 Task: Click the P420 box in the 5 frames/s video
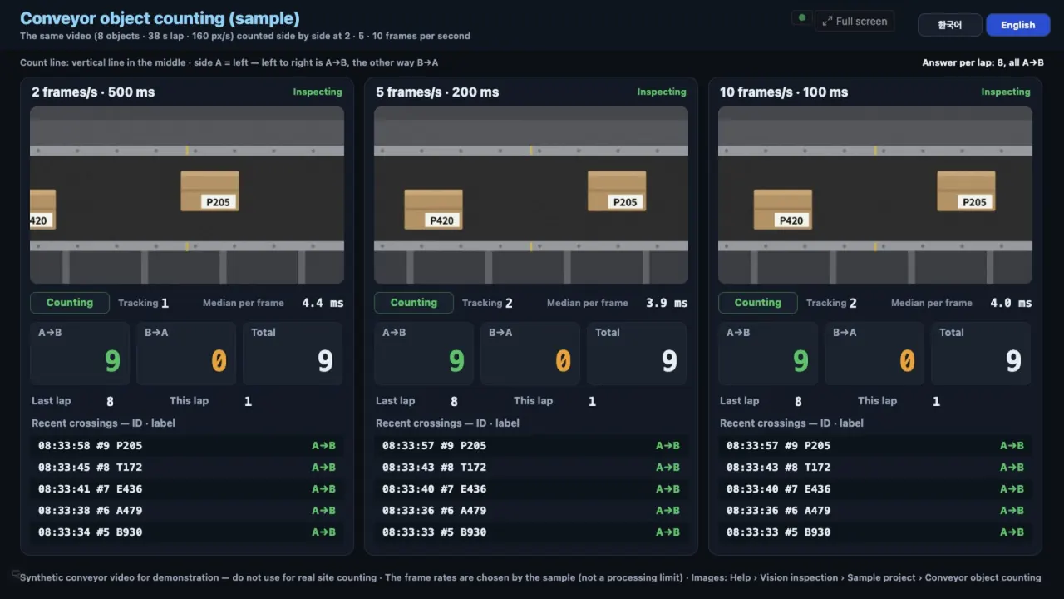pyautogui.click(x=434, y=209)
